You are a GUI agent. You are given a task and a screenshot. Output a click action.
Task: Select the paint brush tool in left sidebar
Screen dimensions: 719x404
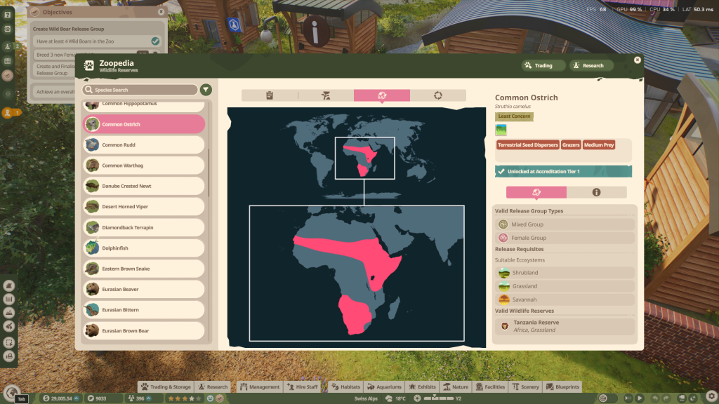click(x=8, y=326)
